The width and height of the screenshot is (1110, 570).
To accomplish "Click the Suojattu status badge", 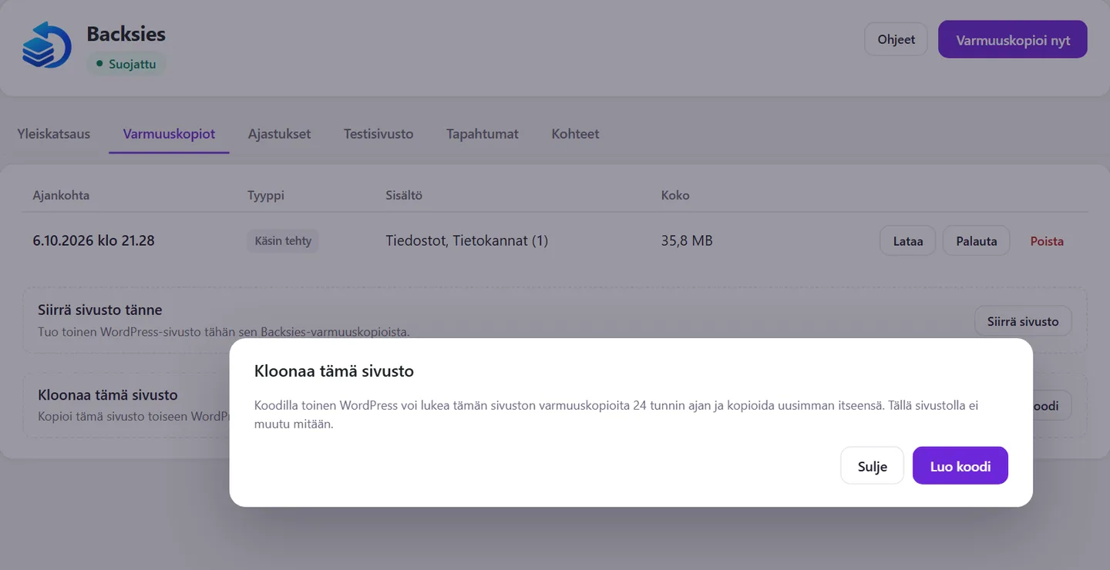I will [126, 64].
